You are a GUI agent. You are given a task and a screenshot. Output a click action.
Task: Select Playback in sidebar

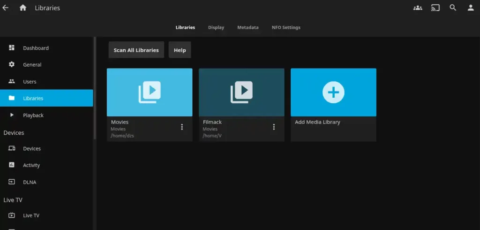46,115
